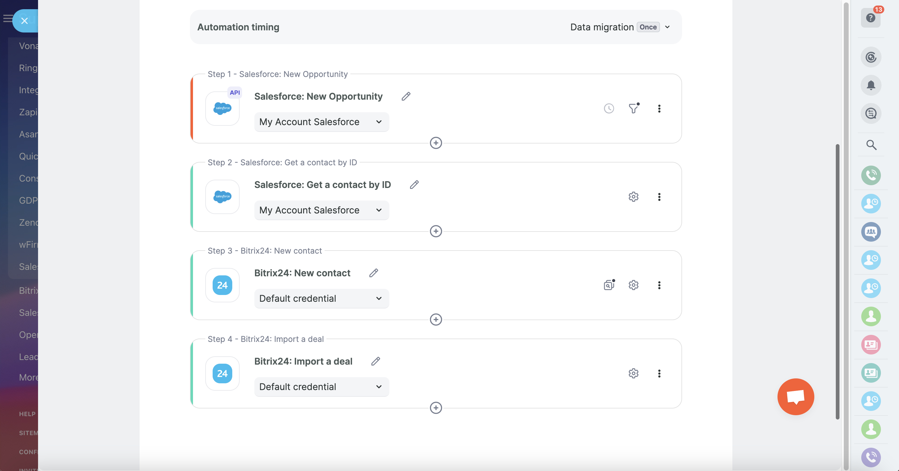Edit the Bitrix24: New contact step name
The image size is (899, 471).
(x=373, y=273)
